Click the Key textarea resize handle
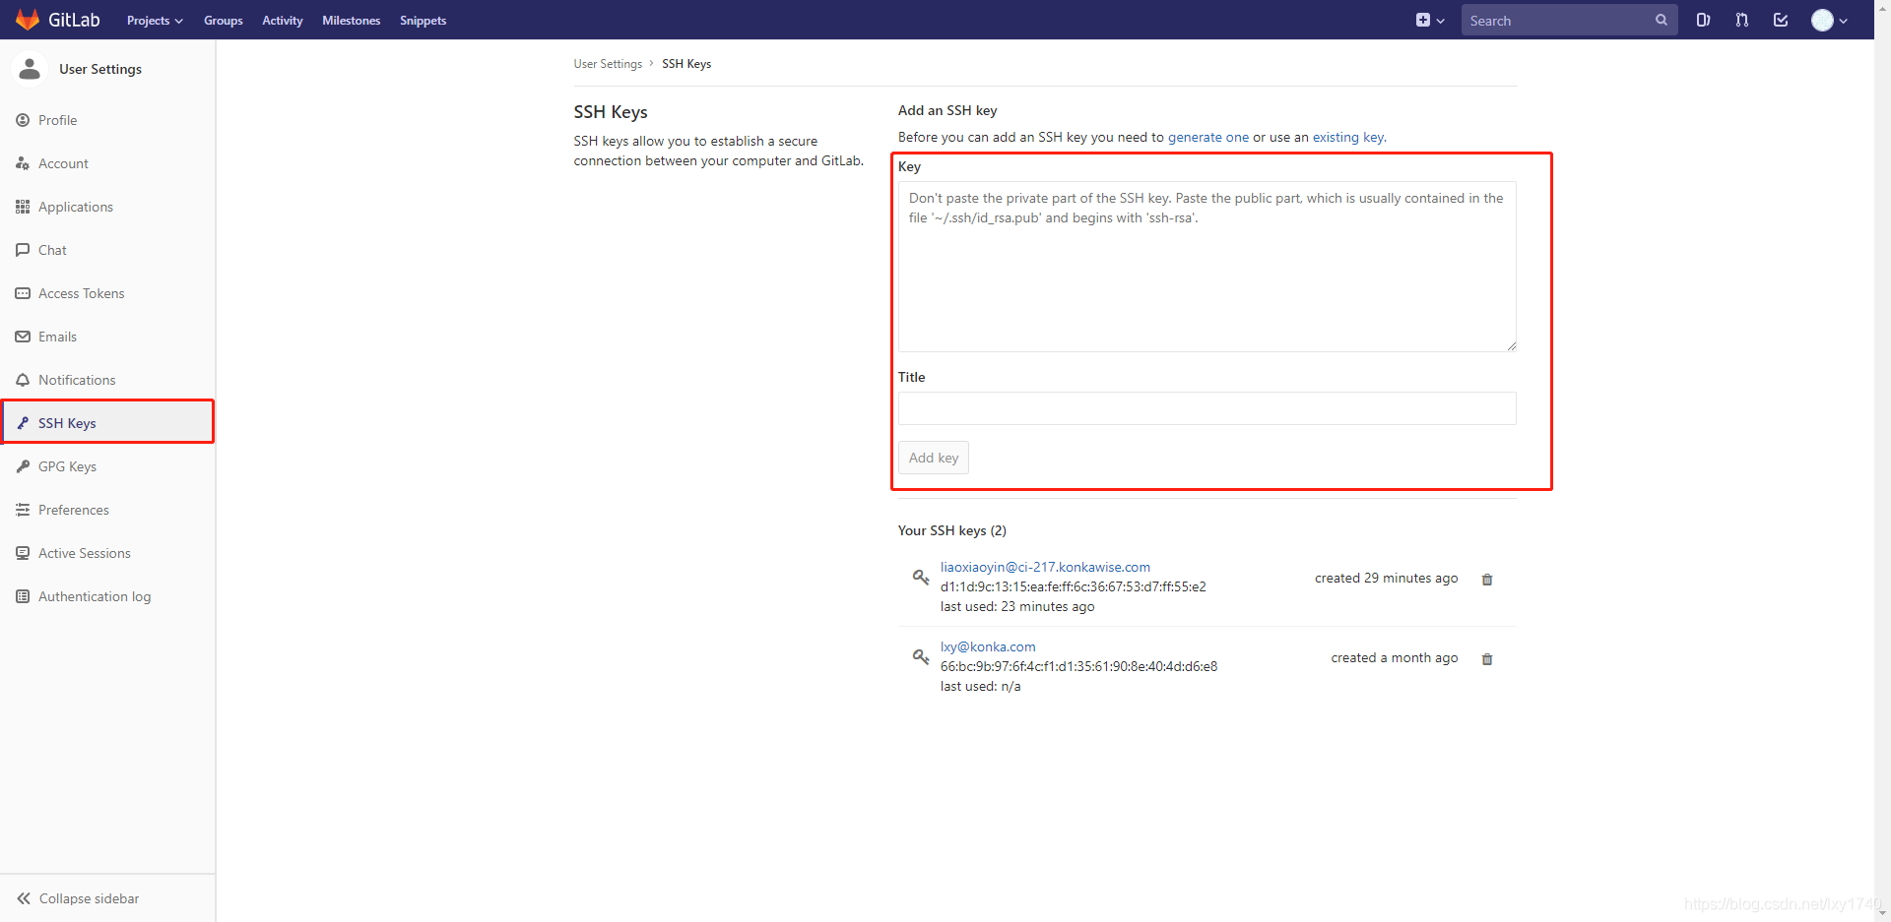The width and height of the screenshot is (1891, 922). [1511, 345]
